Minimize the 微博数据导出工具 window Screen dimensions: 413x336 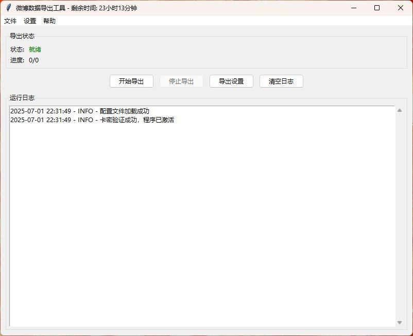click(354, 8)
